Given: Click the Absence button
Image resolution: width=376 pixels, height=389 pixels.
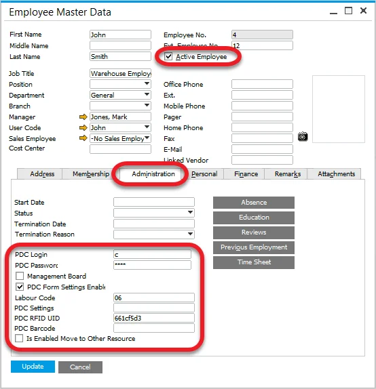Looking at the screenshot, I should (x=254, y=203).
